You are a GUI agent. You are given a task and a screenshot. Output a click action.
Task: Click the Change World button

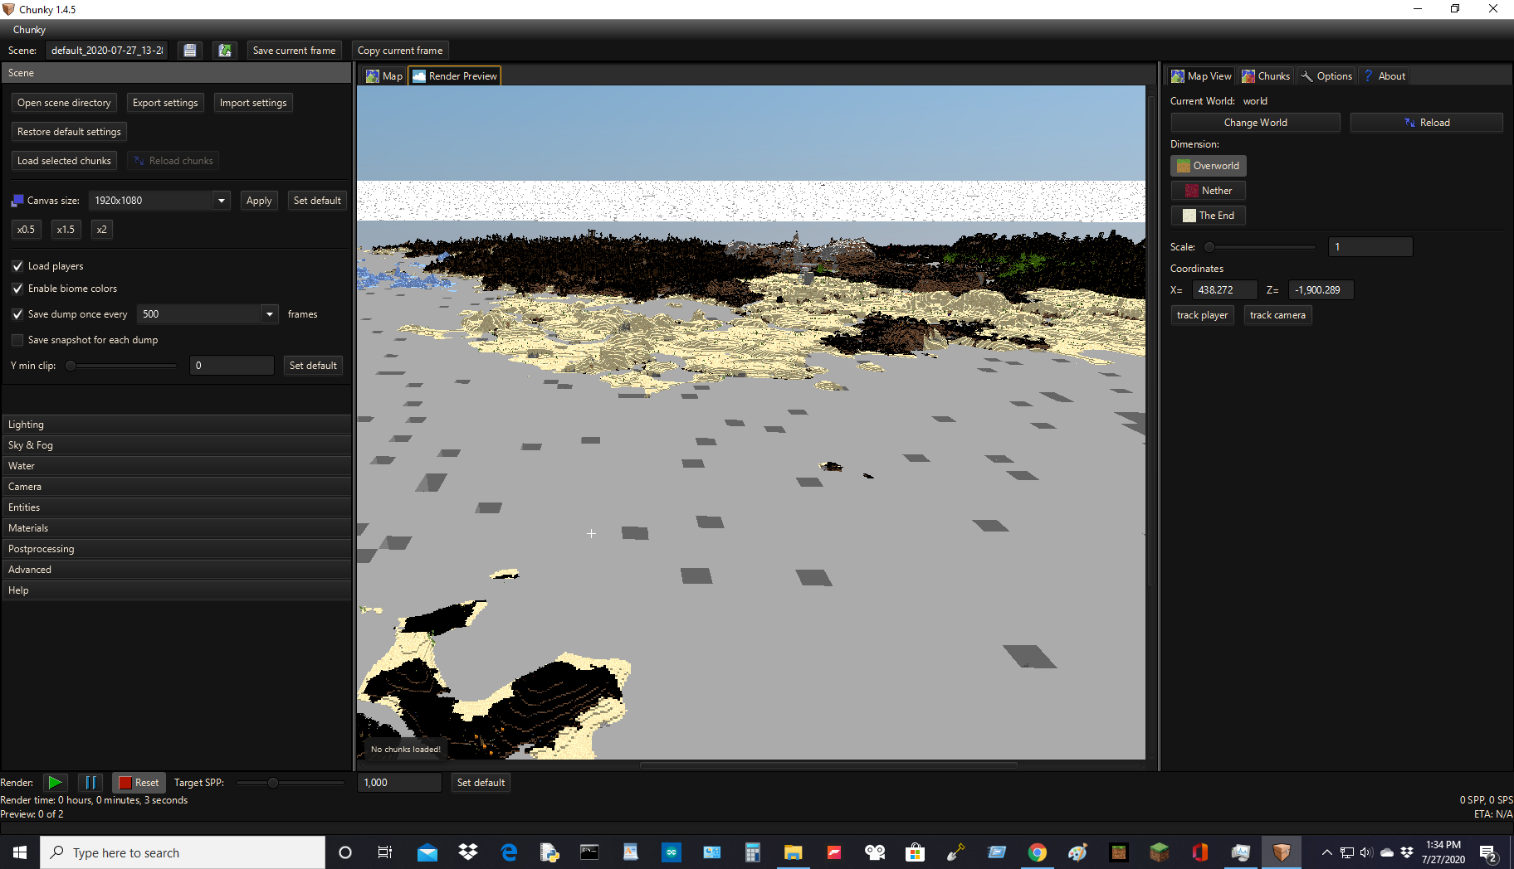[1254, 122]
